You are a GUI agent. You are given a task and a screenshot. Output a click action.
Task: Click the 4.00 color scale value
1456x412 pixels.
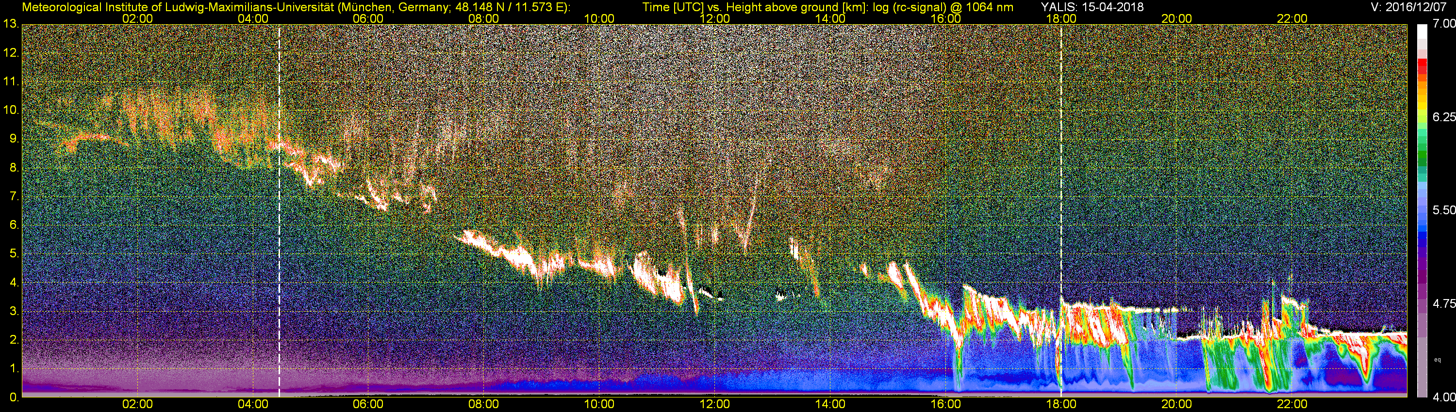click(1443, 397)
